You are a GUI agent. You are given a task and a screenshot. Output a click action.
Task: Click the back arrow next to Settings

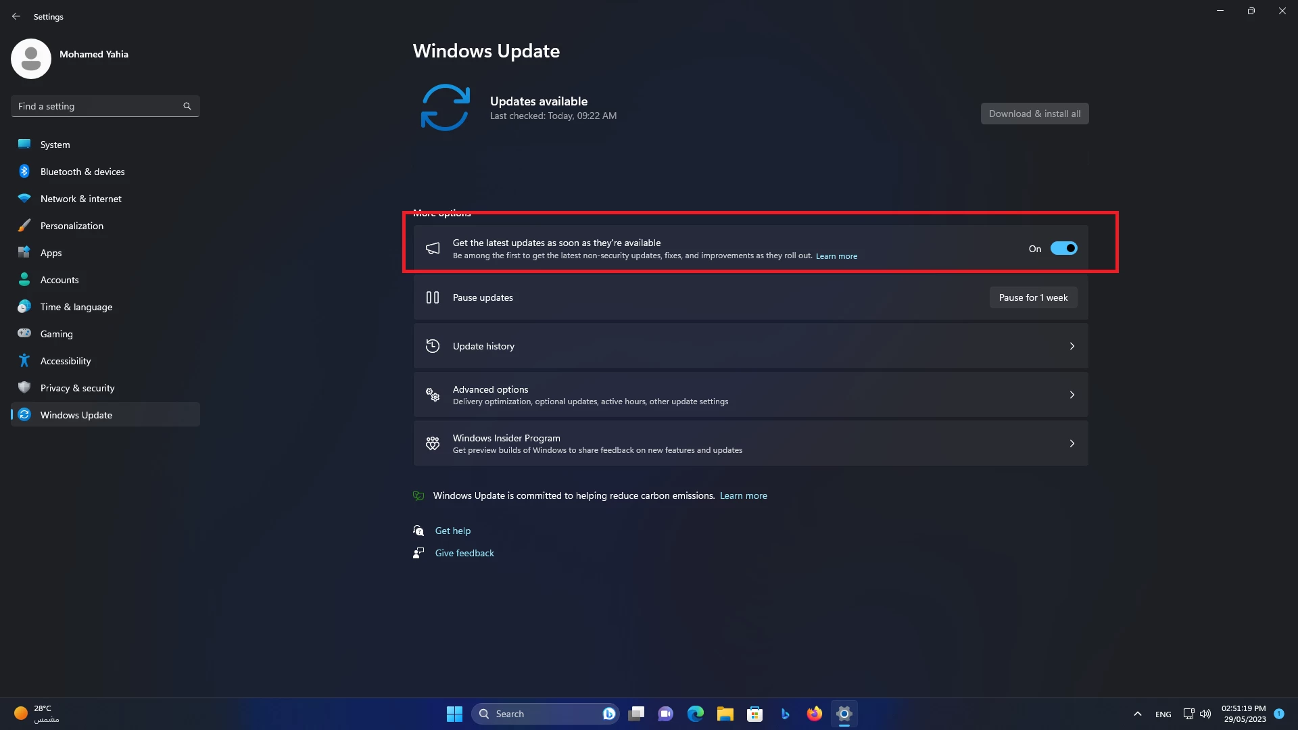tap(16, 16)
